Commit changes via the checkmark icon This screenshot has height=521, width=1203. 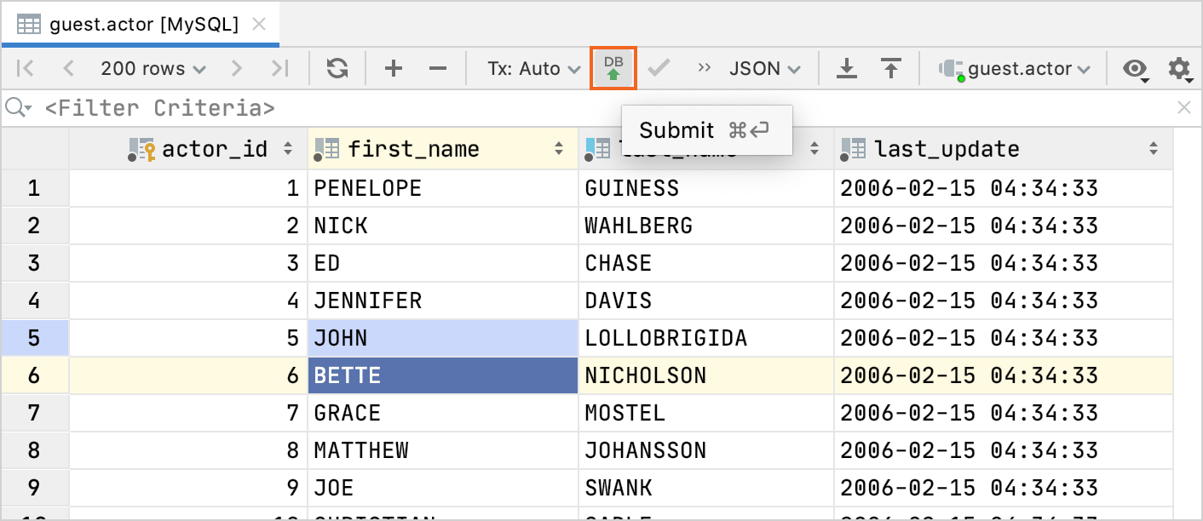click(659, 68)
